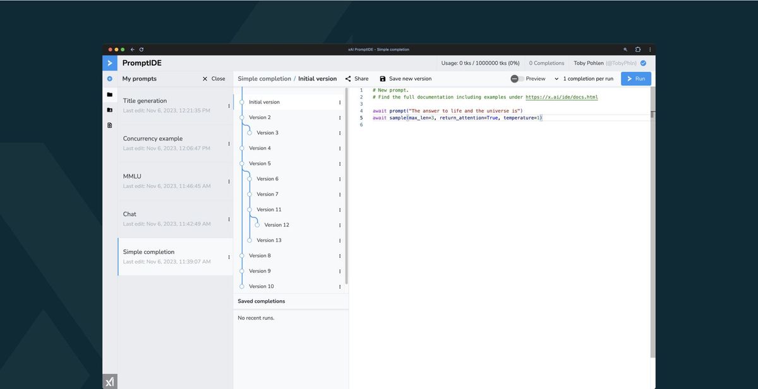Select Initial version in version tree
The height and width of the screenshot is (389, 758).
pos(264,102)
